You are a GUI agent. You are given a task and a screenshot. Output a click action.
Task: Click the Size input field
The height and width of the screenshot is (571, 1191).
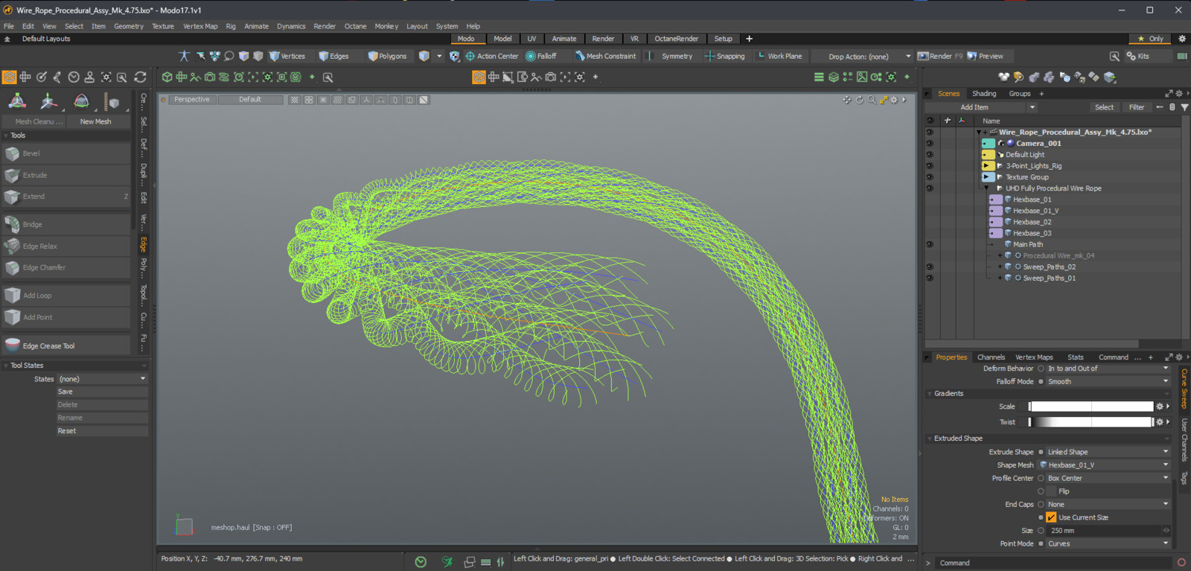pyautogui.click(x=1105, y=531)
